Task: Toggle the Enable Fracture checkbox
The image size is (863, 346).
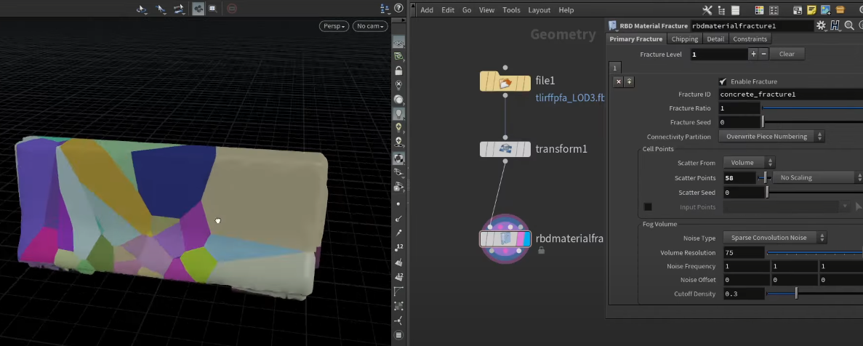Action: pos(723,81)
